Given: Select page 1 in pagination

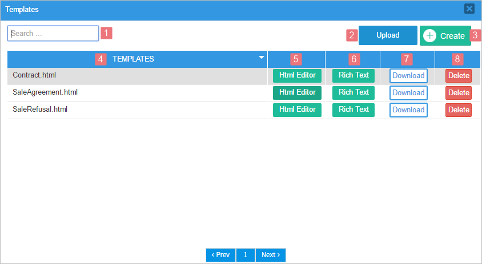Looking at the screenshot, I should pyautogui.click(x=246, y=255).
